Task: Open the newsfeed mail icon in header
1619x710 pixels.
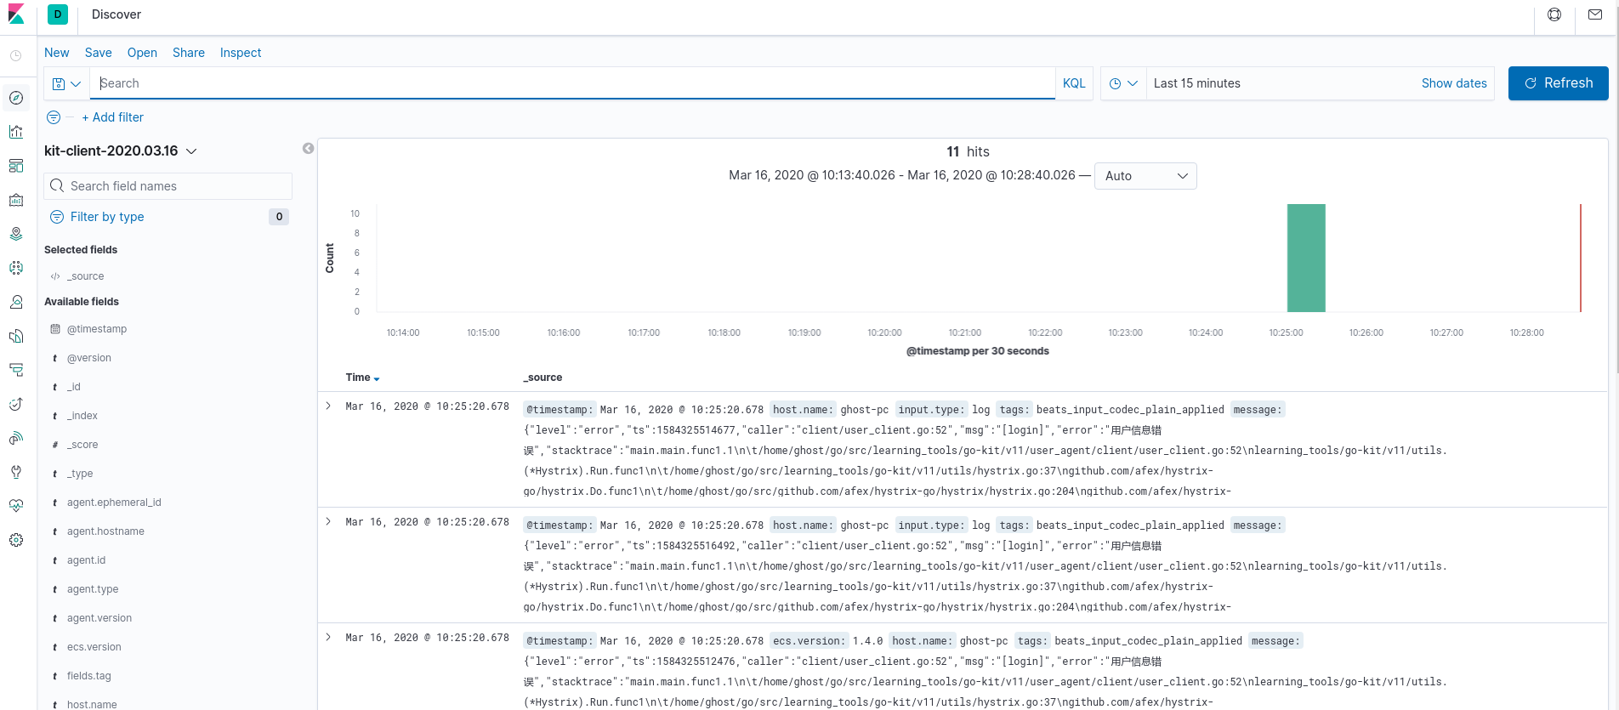Action: [x=1595, y=14]
